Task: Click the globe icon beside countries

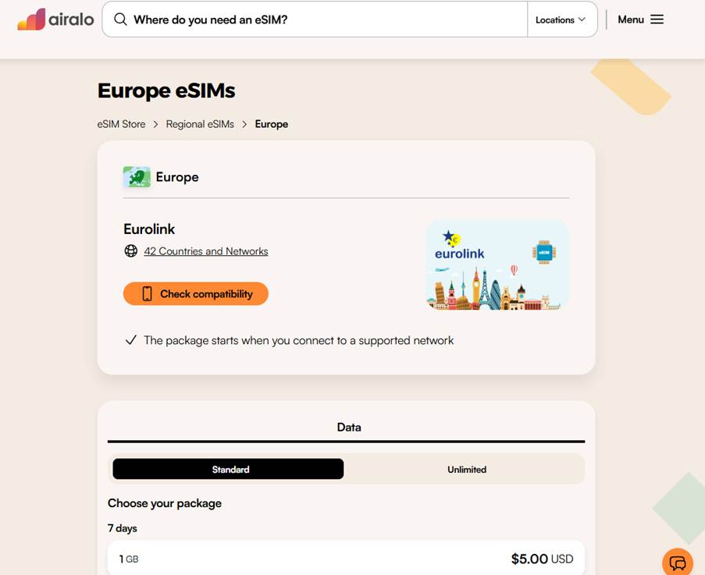Action: pyautogui.click(x=131, y=251)
